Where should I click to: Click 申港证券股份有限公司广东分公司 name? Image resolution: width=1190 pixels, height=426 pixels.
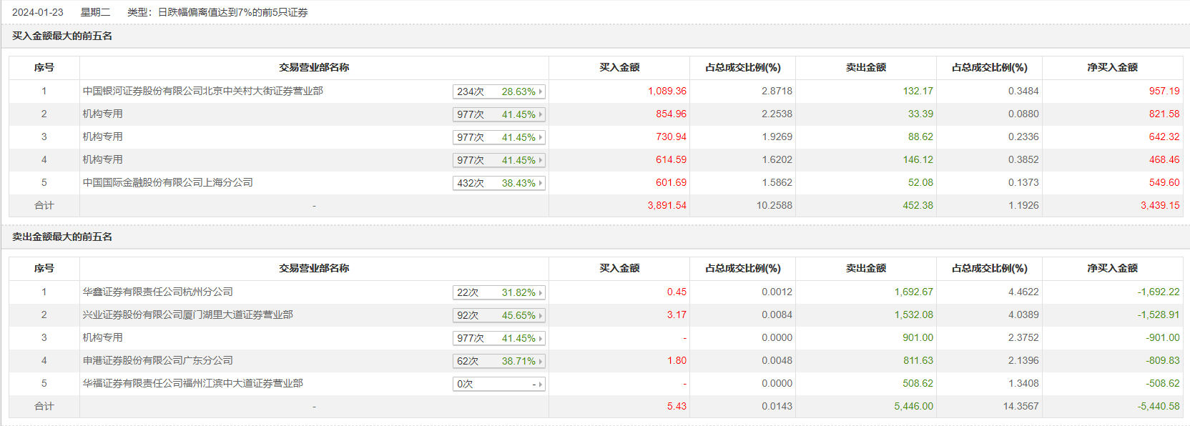158,360
